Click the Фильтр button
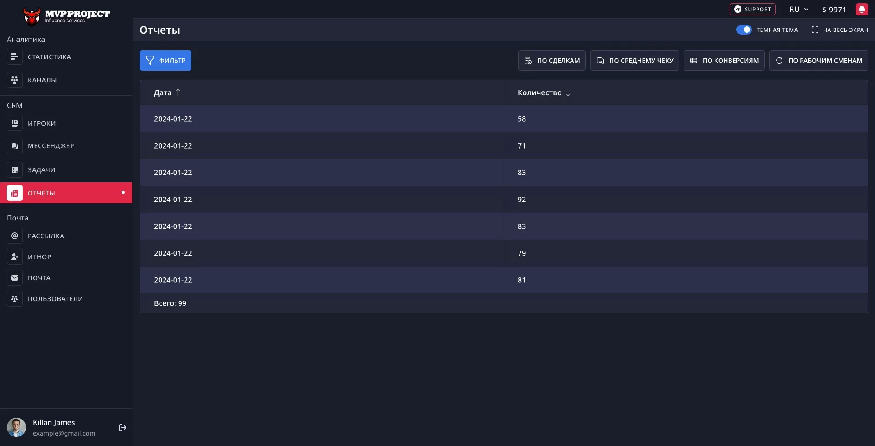 tap(165, 60)
